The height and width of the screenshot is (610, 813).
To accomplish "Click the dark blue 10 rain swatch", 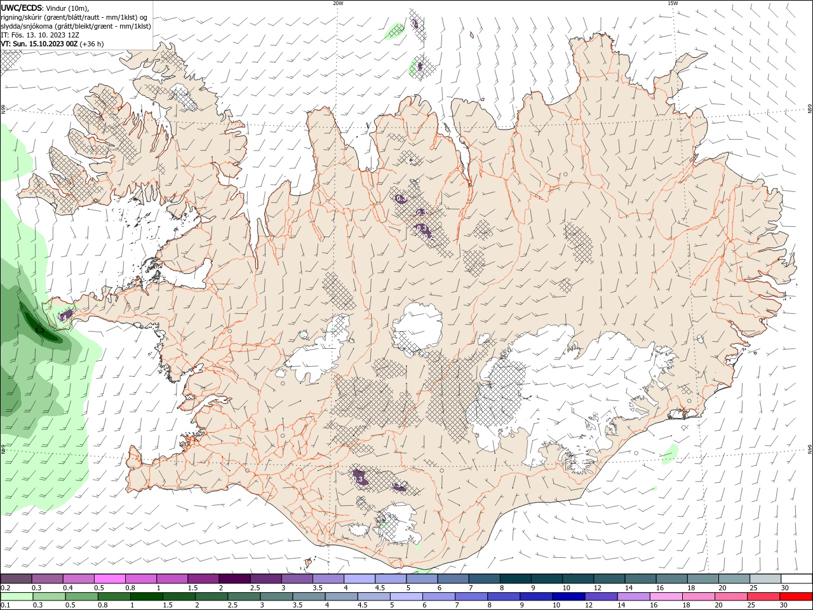I will (x=568, y=597).
